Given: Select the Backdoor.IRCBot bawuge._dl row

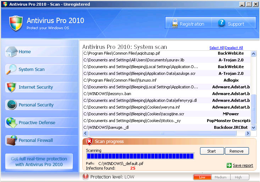Looking at the screenshot, I should [167, 127].
